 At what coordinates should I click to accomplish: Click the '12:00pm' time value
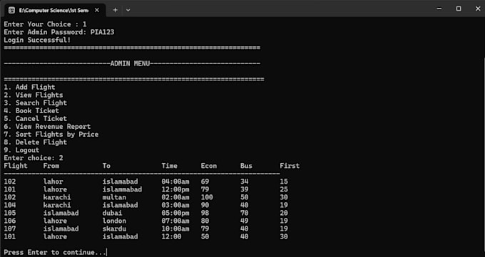(x=175, y=189)
